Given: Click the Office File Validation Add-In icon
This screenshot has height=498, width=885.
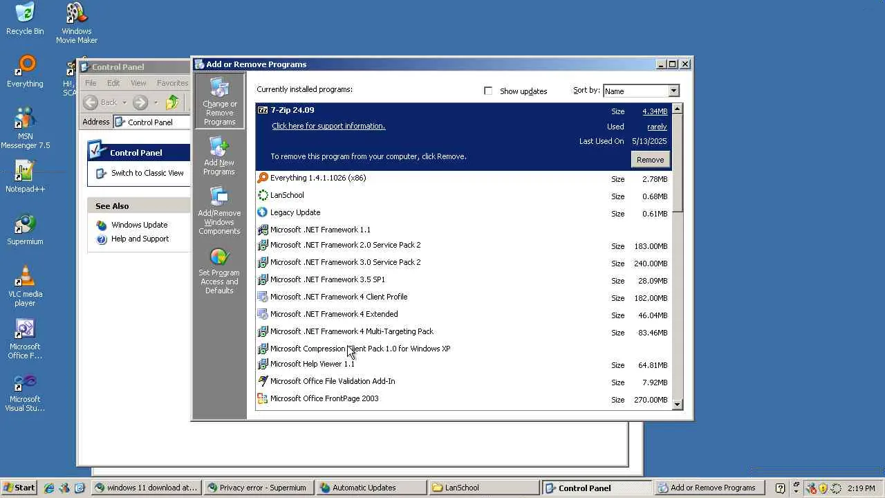Looking at the screenshot, I should tap(263, 381).
